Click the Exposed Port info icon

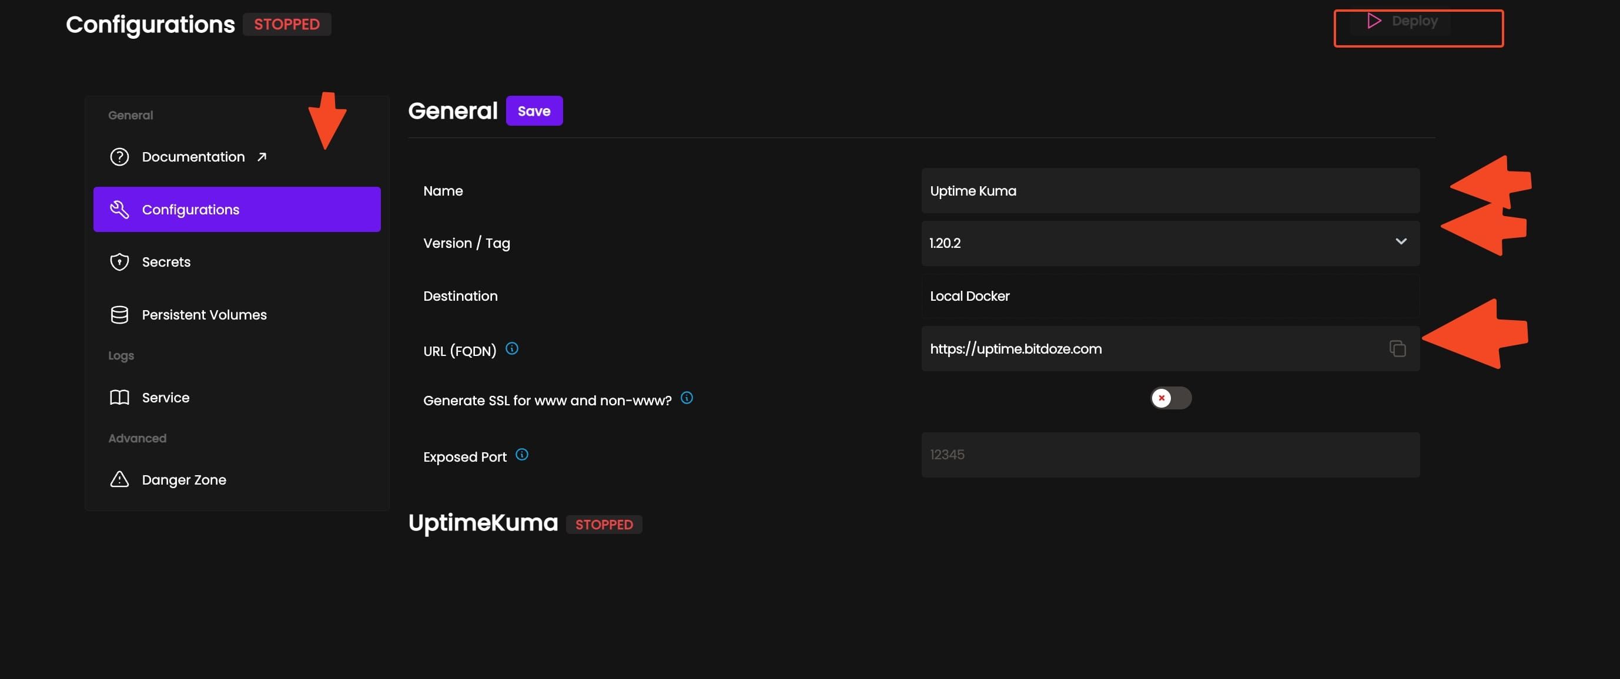(x=522, y=455)
